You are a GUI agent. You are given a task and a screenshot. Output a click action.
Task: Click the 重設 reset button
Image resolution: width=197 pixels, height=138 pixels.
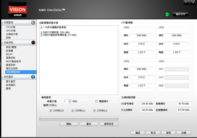pos(89,124)
